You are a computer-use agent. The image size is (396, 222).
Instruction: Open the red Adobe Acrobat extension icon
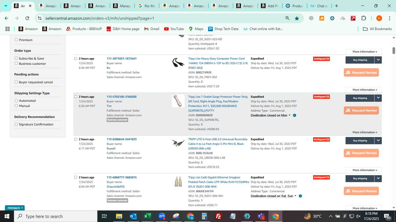(353, 18)
